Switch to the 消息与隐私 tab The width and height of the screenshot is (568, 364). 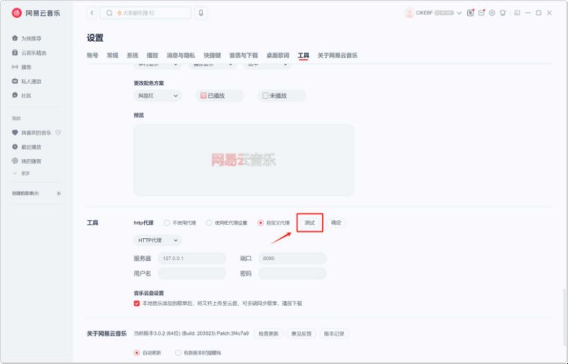coord(181,55)
